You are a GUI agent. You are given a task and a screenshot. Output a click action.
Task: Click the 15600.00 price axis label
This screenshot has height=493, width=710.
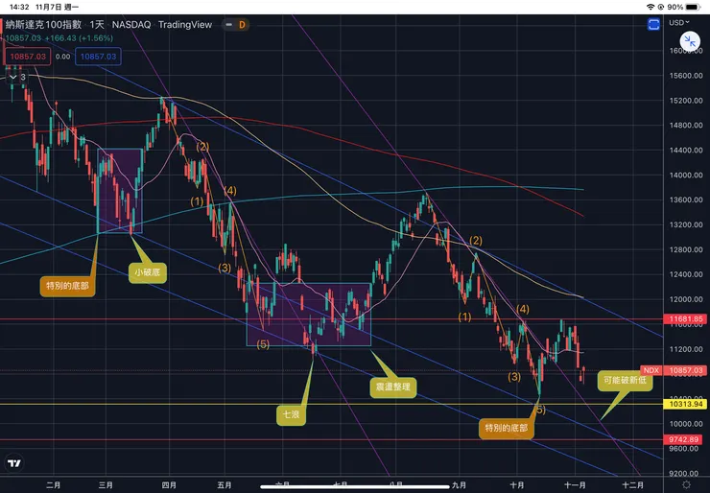pos(686,76)
